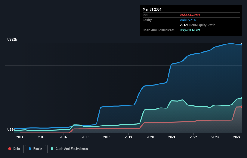Viewport: 247px width, 158px height.
Task: Click the 2018 x-axis label
Action: point(107,137)
